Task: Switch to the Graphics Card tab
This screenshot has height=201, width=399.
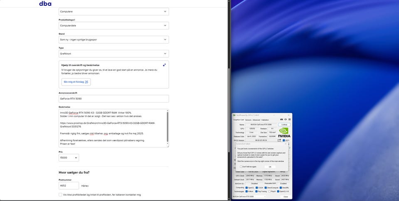Action: 239,120
